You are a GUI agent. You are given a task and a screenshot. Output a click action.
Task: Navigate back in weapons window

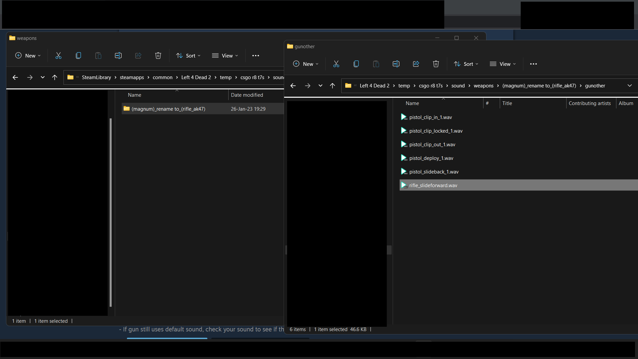click(15, 77)
